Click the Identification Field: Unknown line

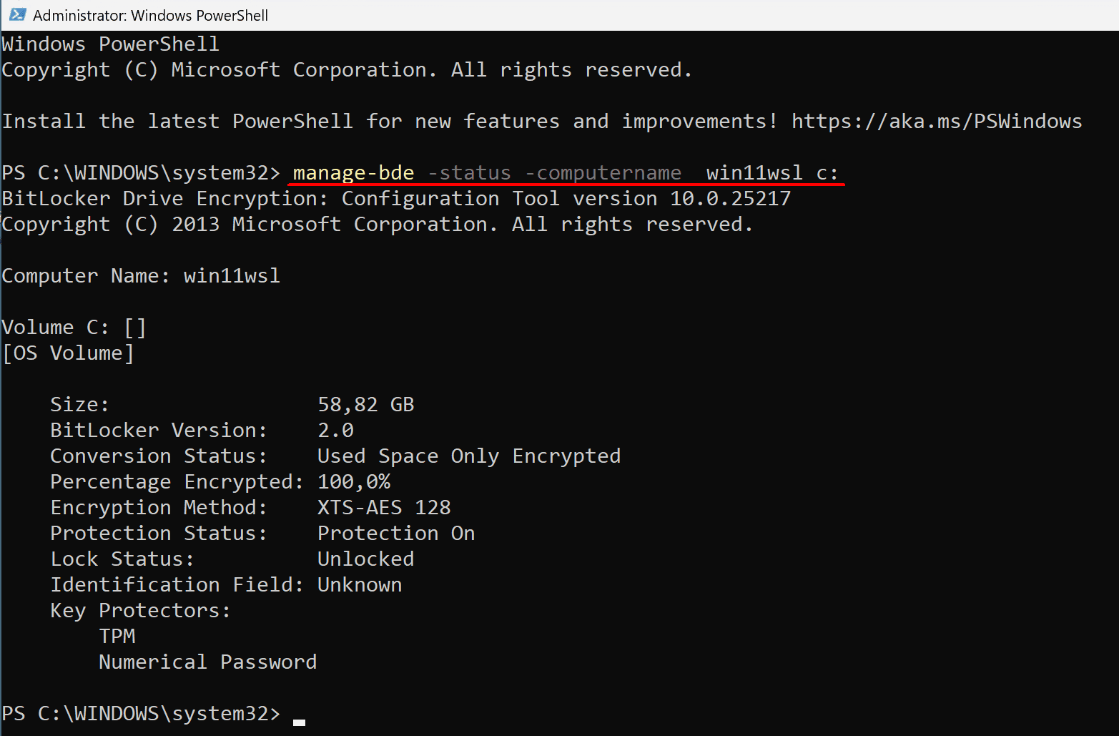(226, 584)
